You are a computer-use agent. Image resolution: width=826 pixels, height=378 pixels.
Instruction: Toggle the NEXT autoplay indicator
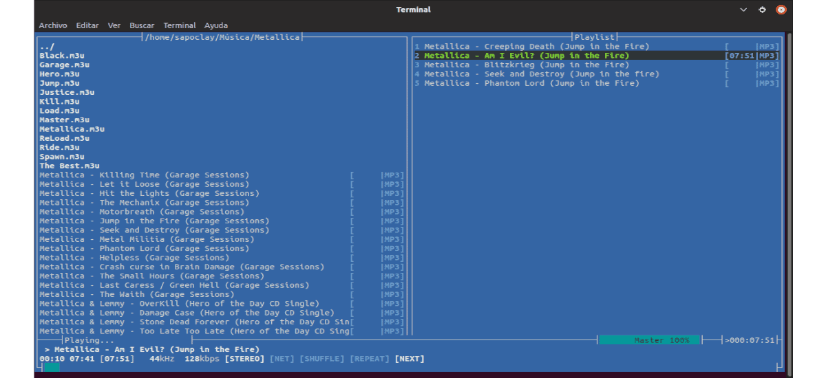coord(410,359)
